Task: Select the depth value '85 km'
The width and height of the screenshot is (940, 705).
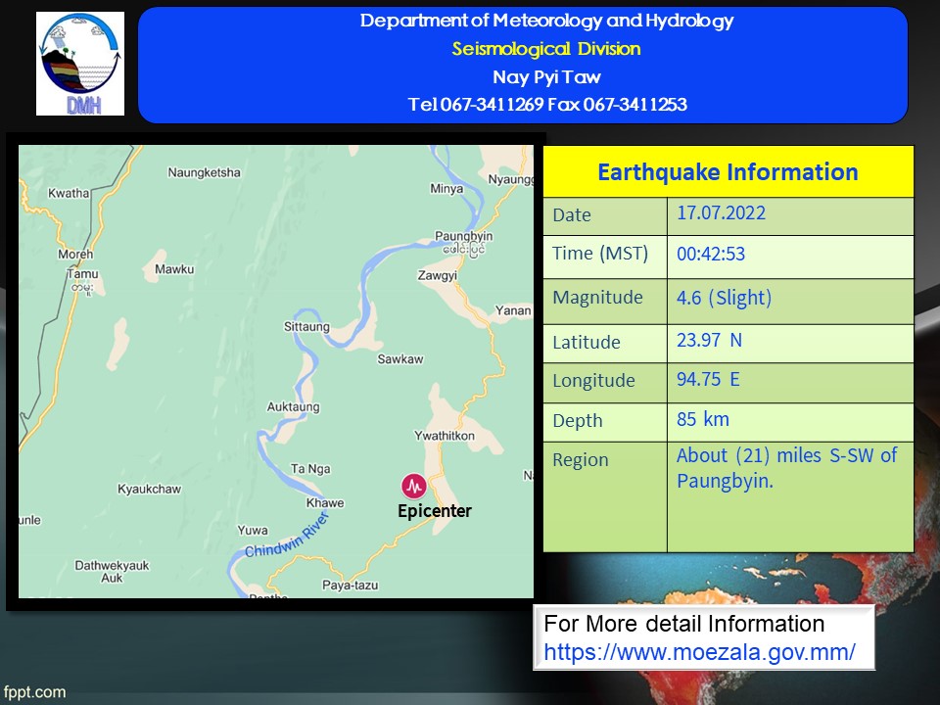Action: click(x=703, y=419)
